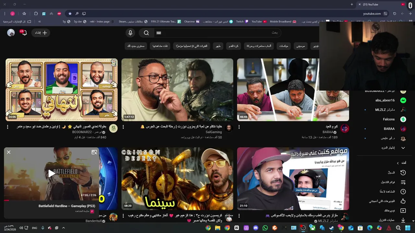Select the موسيقى (music) filter chip

click(301, 46)
